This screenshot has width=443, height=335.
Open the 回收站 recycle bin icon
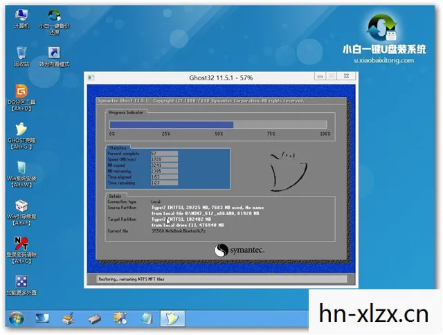click(21, 57)
